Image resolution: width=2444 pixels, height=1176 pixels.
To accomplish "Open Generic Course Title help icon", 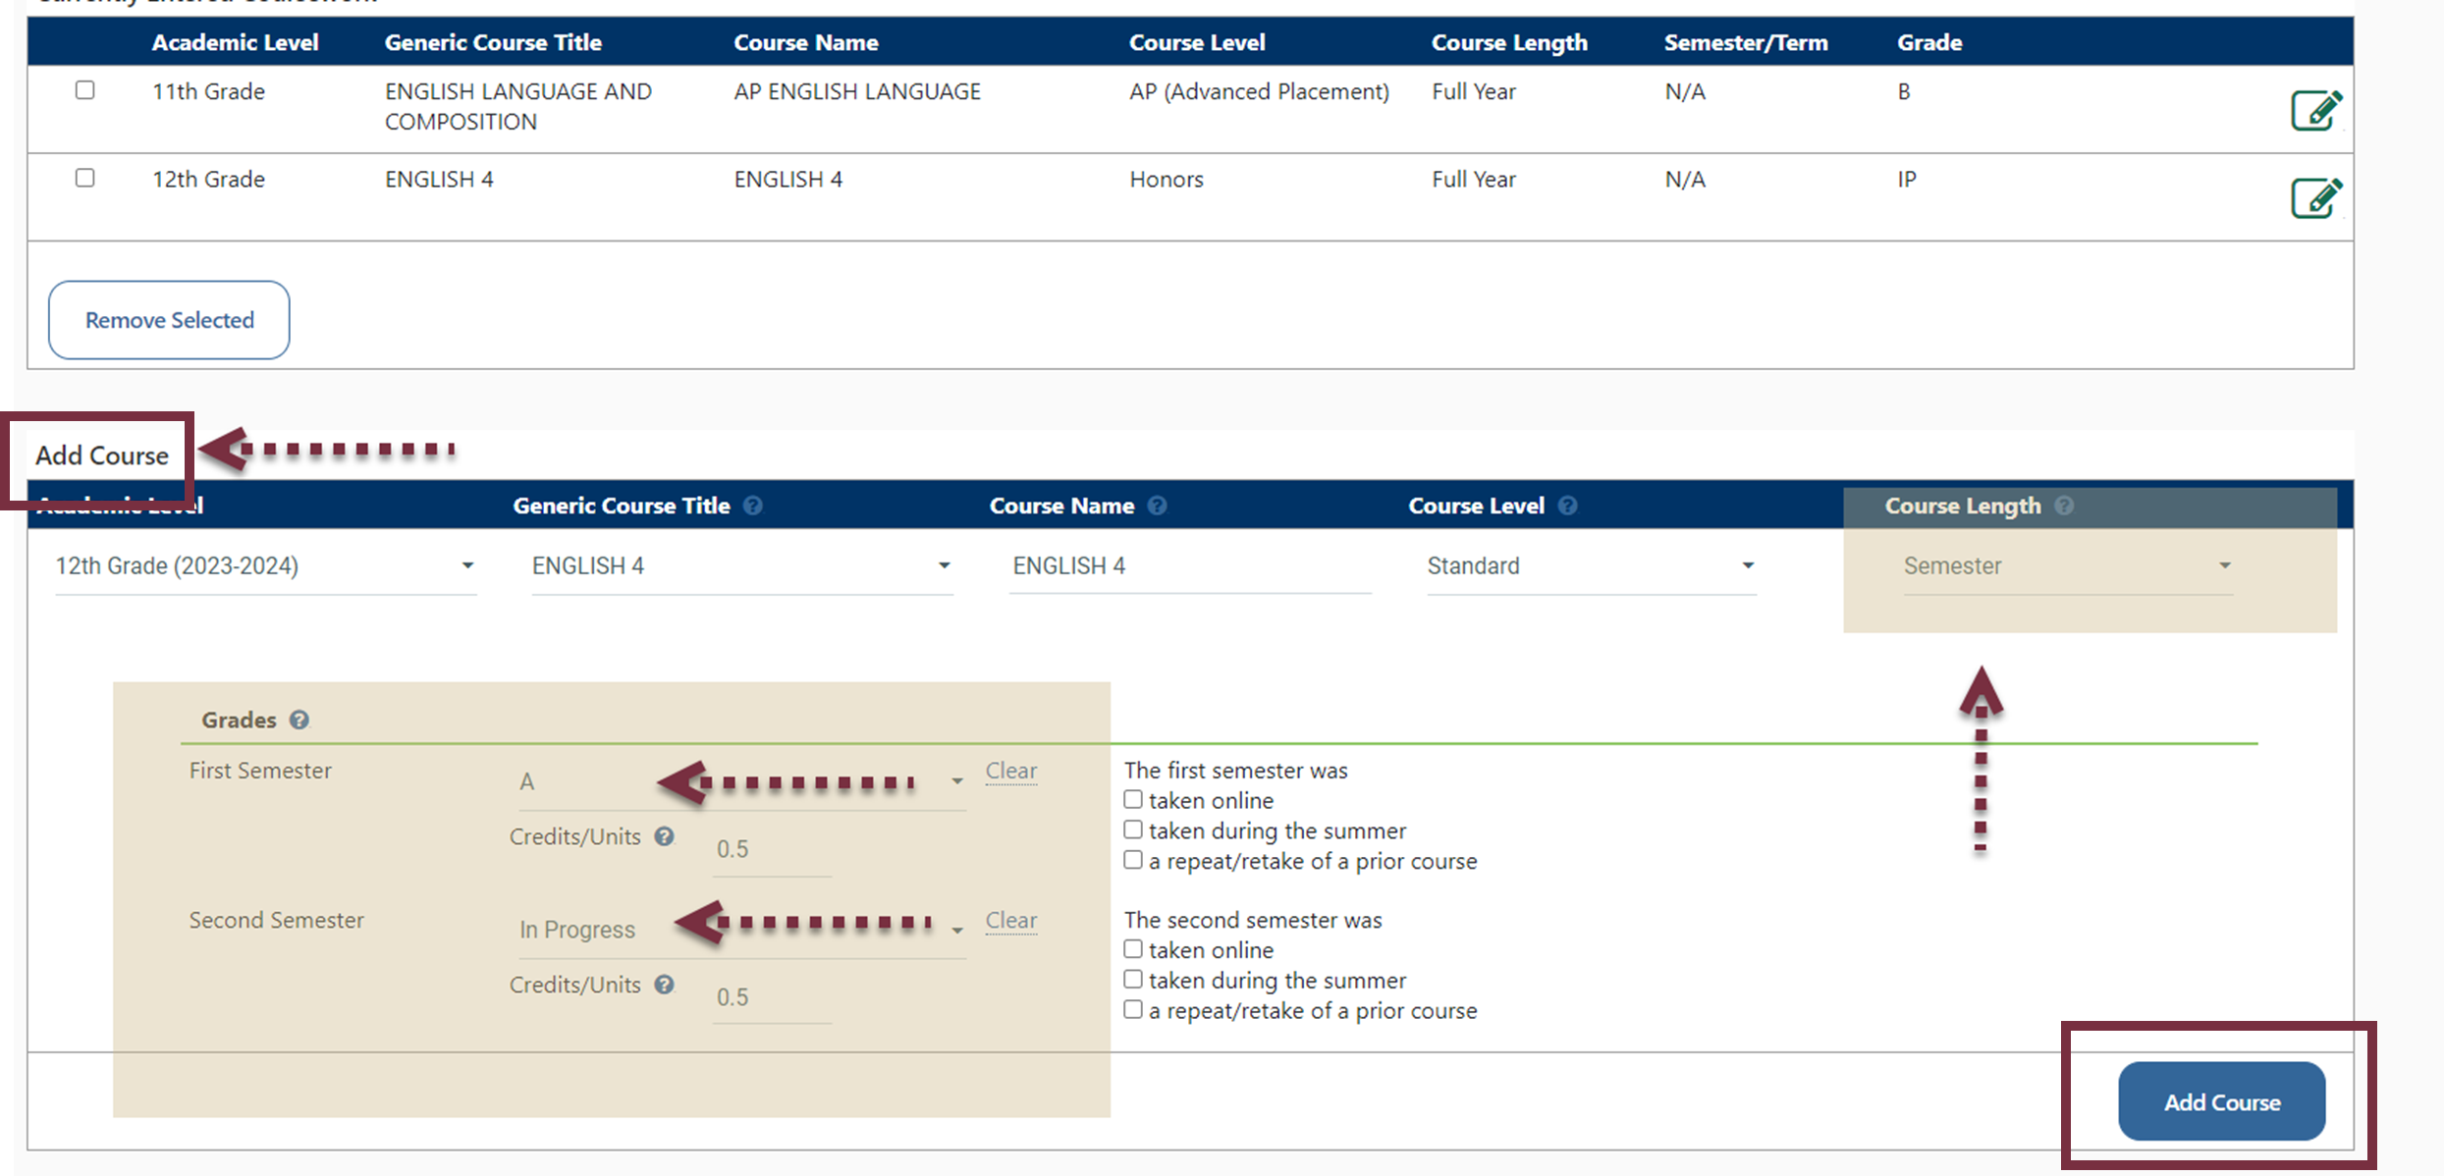I will point(753,506).
